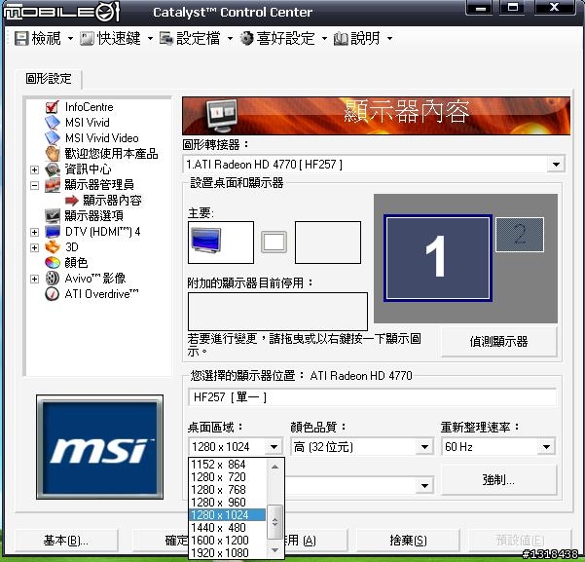Screen dimensions: 585x562
Task: Click the 顏色 color wheel icon
Action: pos(52,263)
